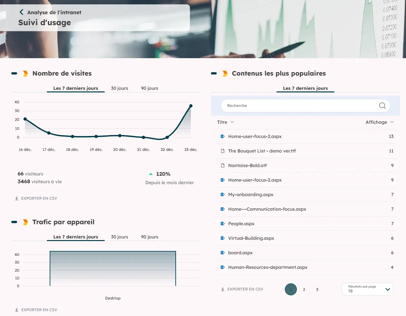Open results page 3 of popular contents
Viewport: 406px width, 316px height.
point(317,289)
